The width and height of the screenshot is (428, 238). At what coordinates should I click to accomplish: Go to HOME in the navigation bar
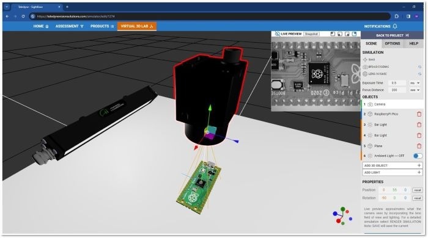[x=41, y=26]
